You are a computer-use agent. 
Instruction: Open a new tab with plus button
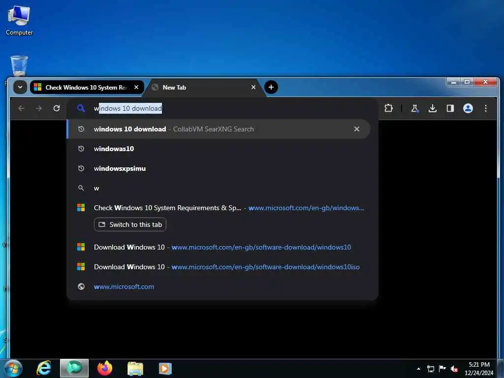tap(271, 87)
